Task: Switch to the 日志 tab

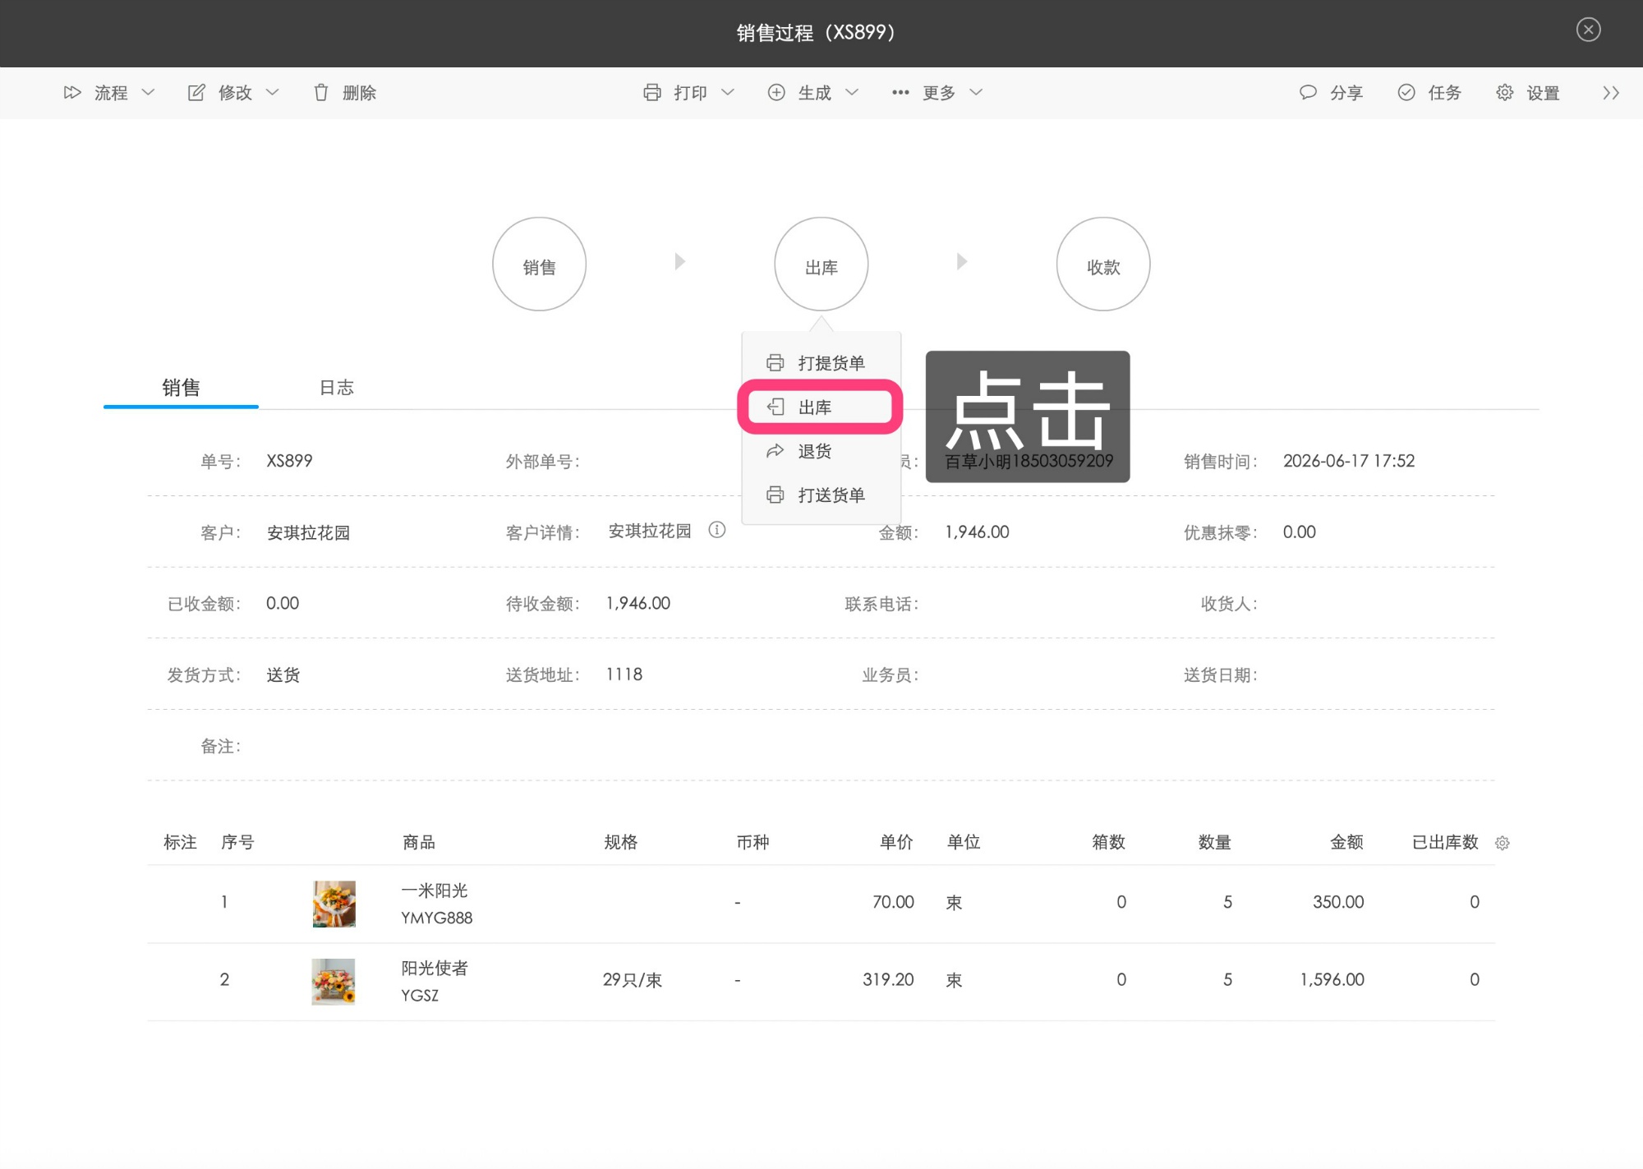Action: 336,387
